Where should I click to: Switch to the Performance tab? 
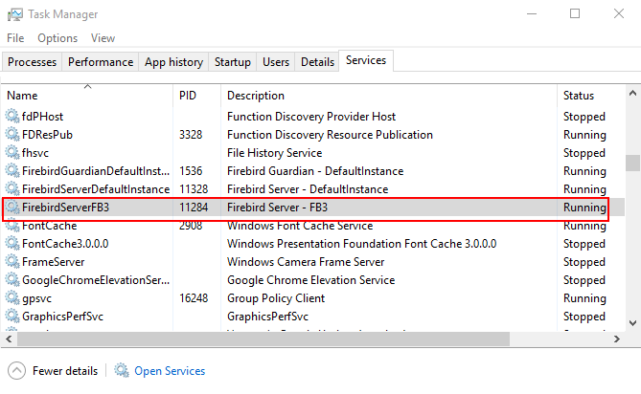coord(101,62)
